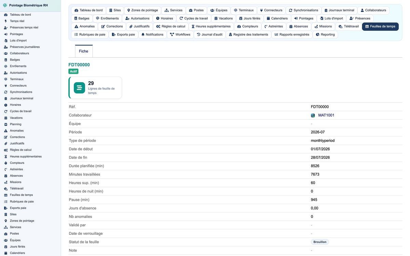
Task: Click the green timesheet lines card icon
Action: [79, 88]
